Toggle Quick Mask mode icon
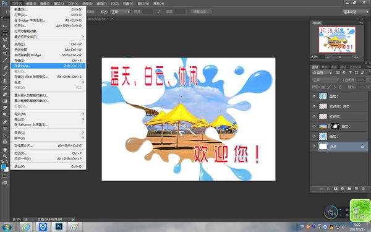371x232 pixels. [x=5, y=176]
